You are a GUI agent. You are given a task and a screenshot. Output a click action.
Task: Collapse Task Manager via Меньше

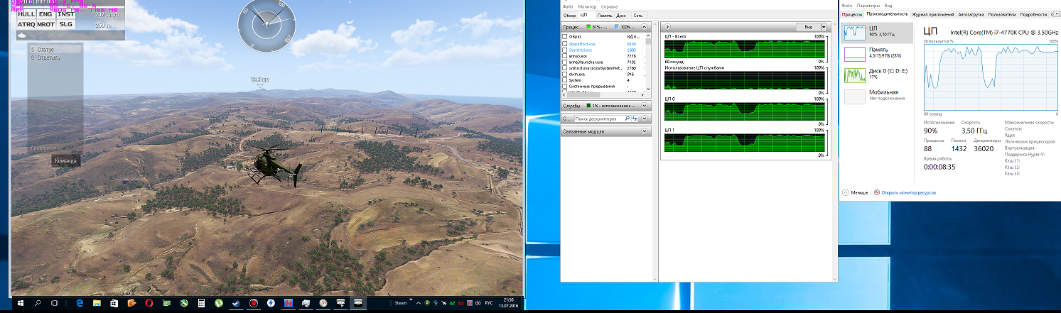[x=855, y=192]
